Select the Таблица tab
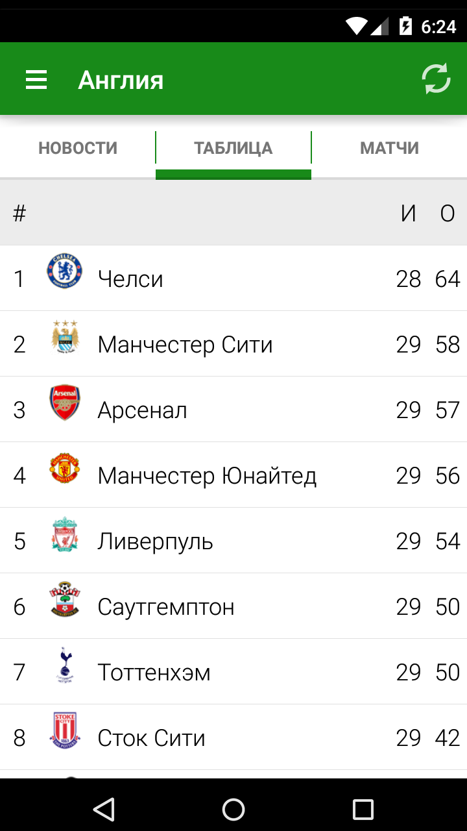467x831 pixels. [x=233, y=148]
